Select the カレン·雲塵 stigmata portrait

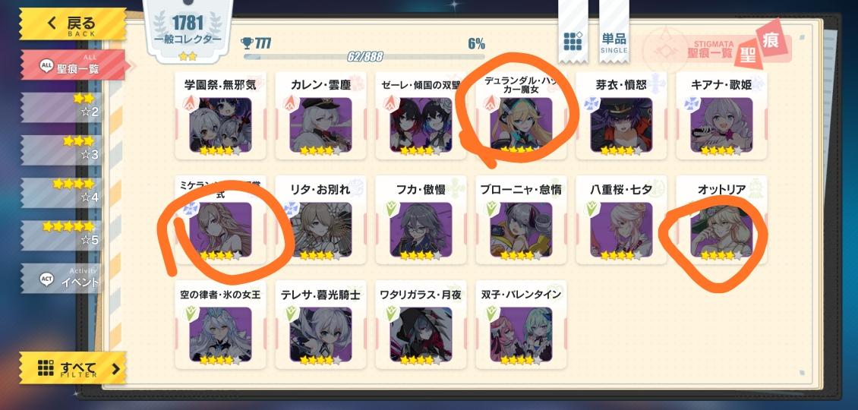click(x=320, y=125)
